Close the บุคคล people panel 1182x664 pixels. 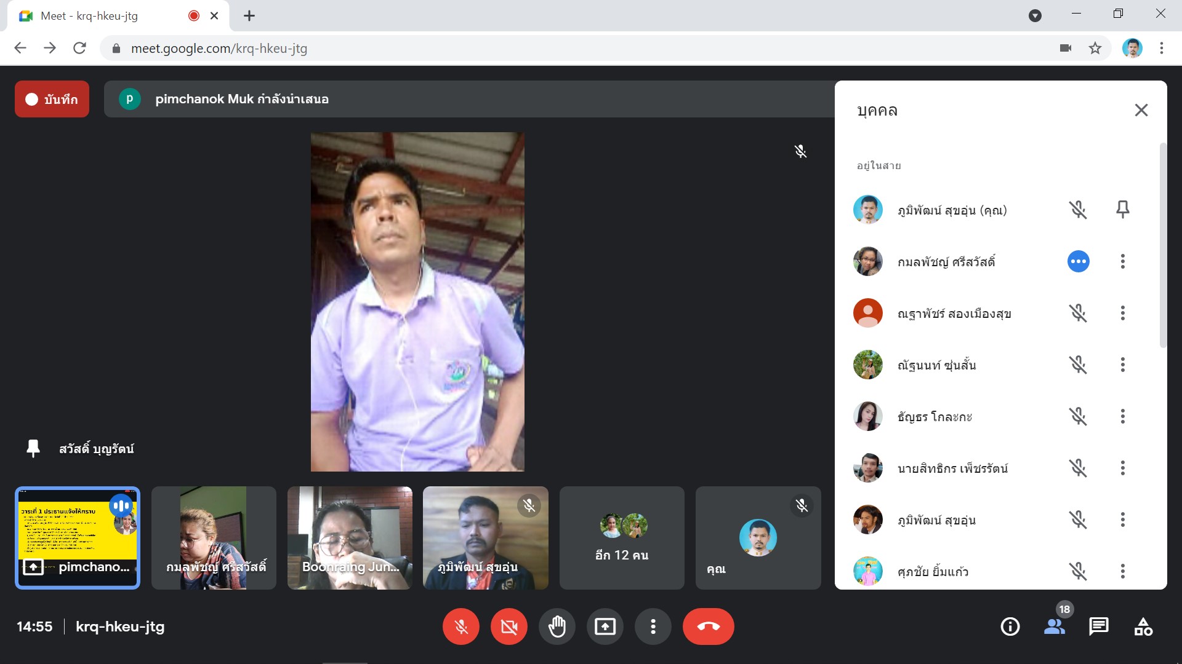tap(1141, 110)
